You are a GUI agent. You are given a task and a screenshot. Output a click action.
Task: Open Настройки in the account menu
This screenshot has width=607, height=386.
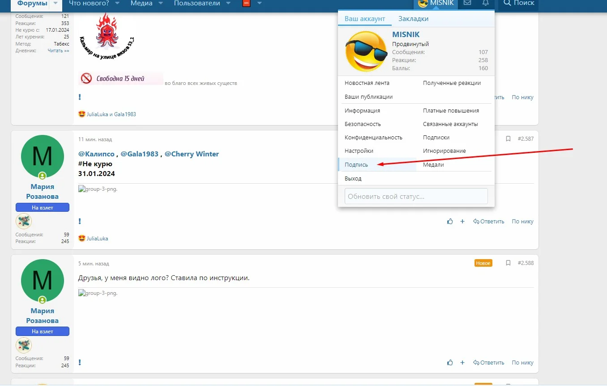[359, 151]
